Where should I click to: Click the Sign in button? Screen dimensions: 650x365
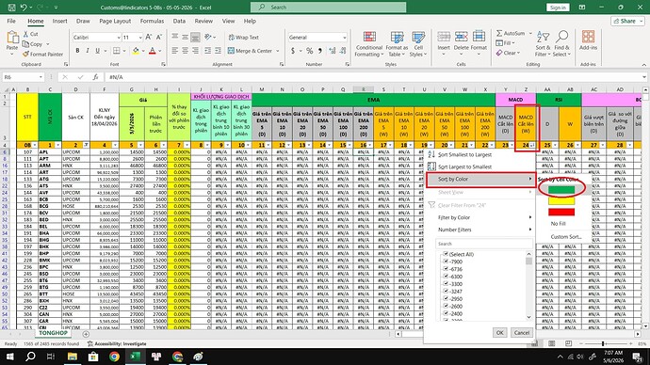coord(558,8)
